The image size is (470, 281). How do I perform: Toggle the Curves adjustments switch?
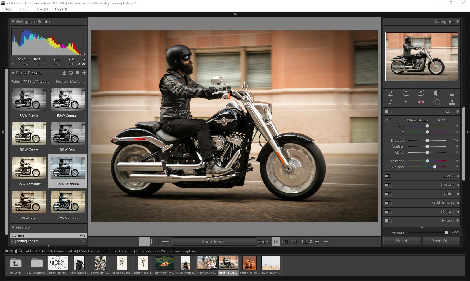[x=388, y=185]
